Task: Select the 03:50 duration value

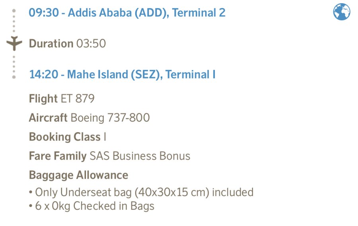Action: point(91,43)
